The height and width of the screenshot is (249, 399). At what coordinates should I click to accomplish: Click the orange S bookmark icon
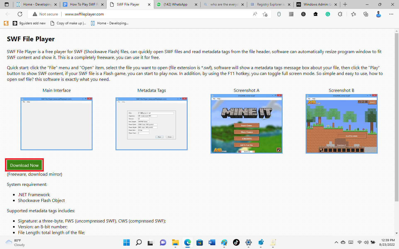tap(6, 23)
